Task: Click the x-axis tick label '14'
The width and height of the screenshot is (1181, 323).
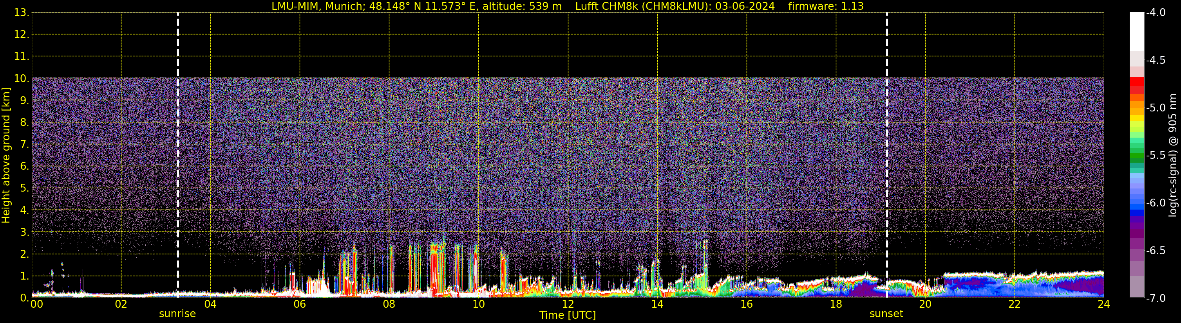Action: [x=657, y=304]
